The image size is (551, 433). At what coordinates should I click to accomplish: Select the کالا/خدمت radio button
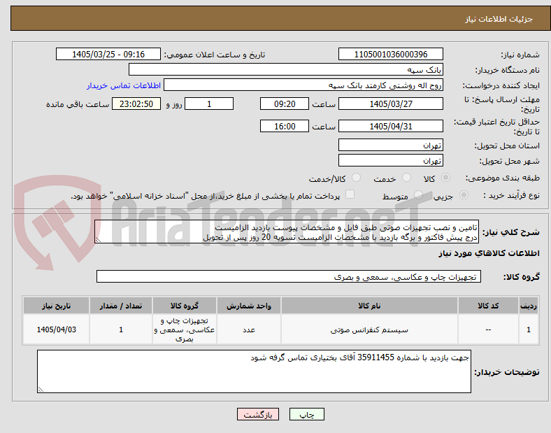pos(357,178)
